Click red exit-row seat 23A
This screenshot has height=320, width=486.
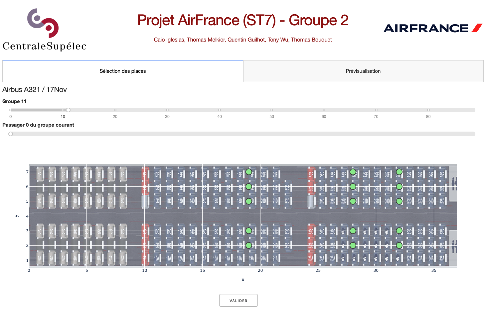[x=311, y=258]
